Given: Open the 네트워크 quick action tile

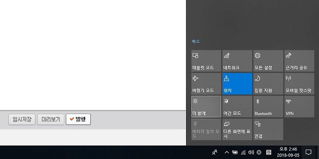Looking at the screenshot, I should click(237, 61).
